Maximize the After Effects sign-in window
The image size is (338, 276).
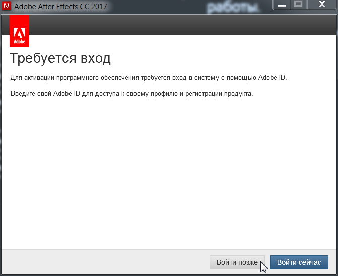[x=298, y=5]
